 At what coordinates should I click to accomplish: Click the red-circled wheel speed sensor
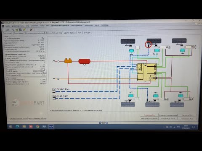point(148,44)
